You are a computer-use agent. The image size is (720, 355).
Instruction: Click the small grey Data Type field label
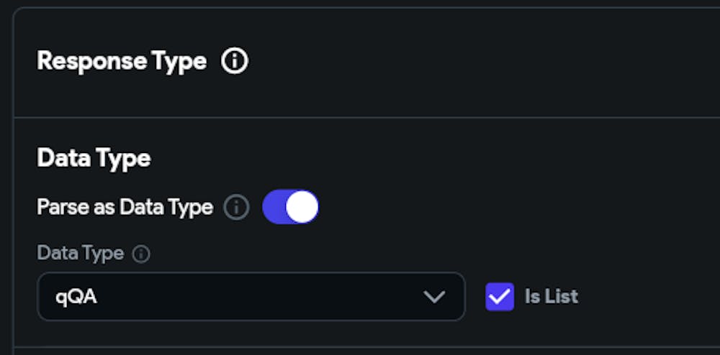80,254
